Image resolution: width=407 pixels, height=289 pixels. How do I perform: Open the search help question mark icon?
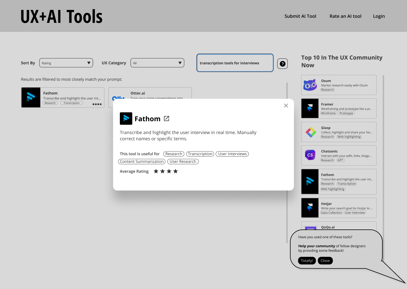point(282,64)
